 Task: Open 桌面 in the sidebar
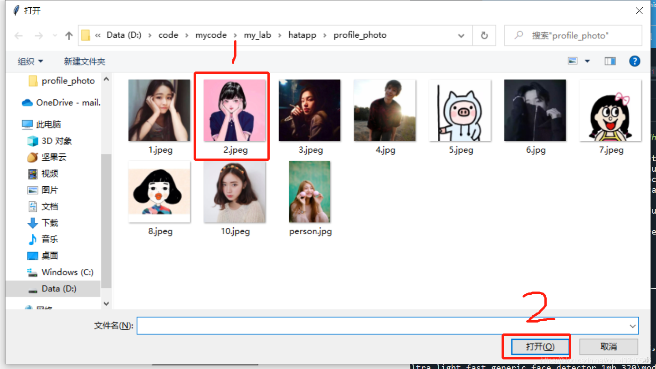point(43,256)
